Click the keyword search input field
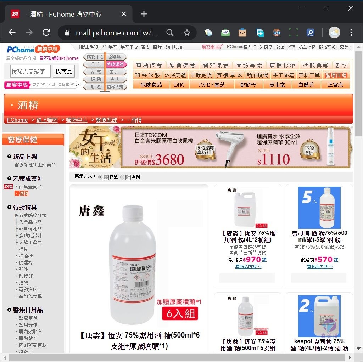 [30, 71]
